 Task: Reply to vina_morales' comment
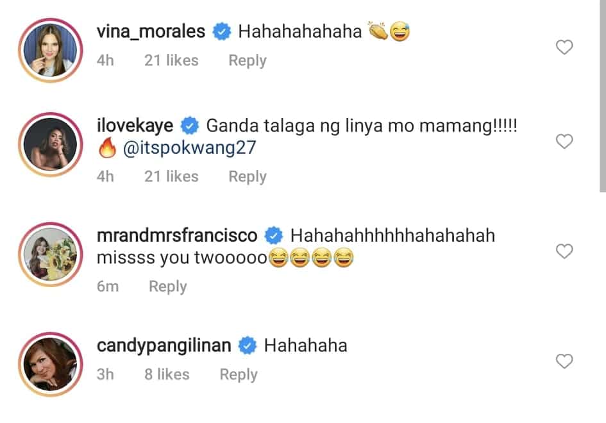tap(248, 61)
